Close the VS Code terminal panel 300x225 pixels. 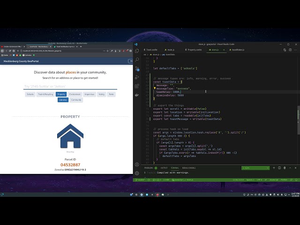click(295, 168)
